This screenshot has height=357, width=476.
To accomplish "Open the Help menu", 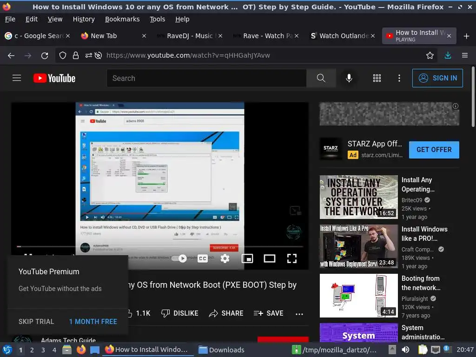I will (x=182, y=19).
